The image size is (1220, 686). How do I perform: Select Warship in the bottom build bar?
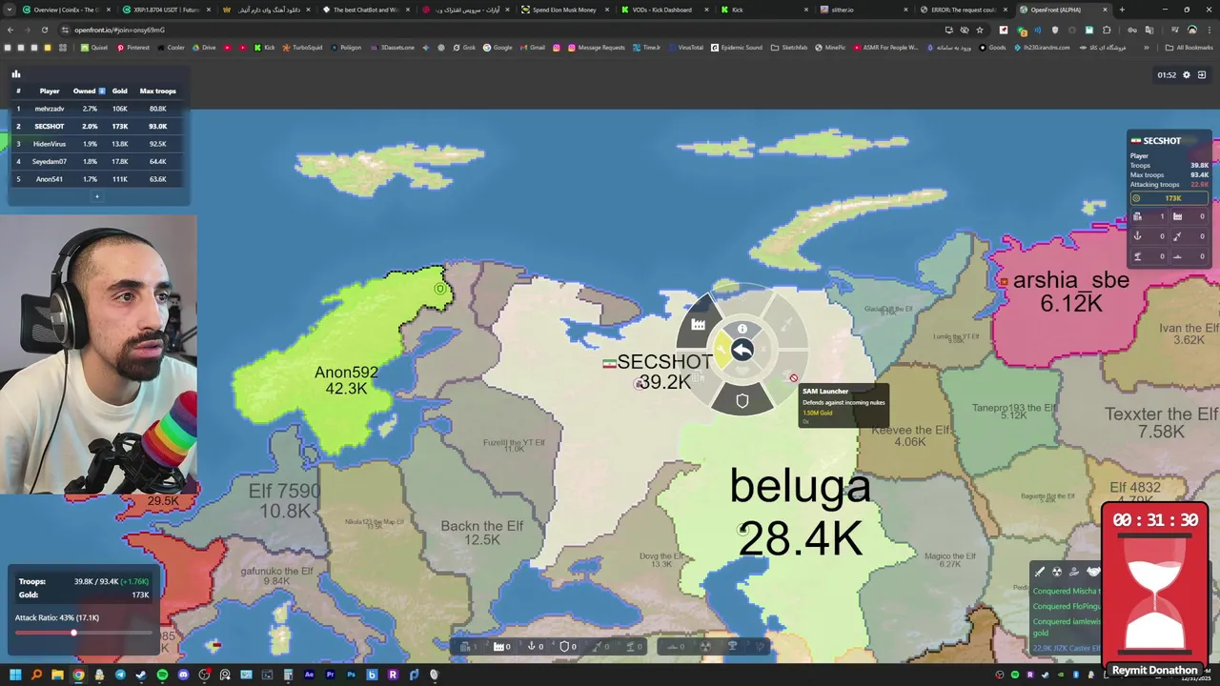pyautogui.click(x=675, y=646)
